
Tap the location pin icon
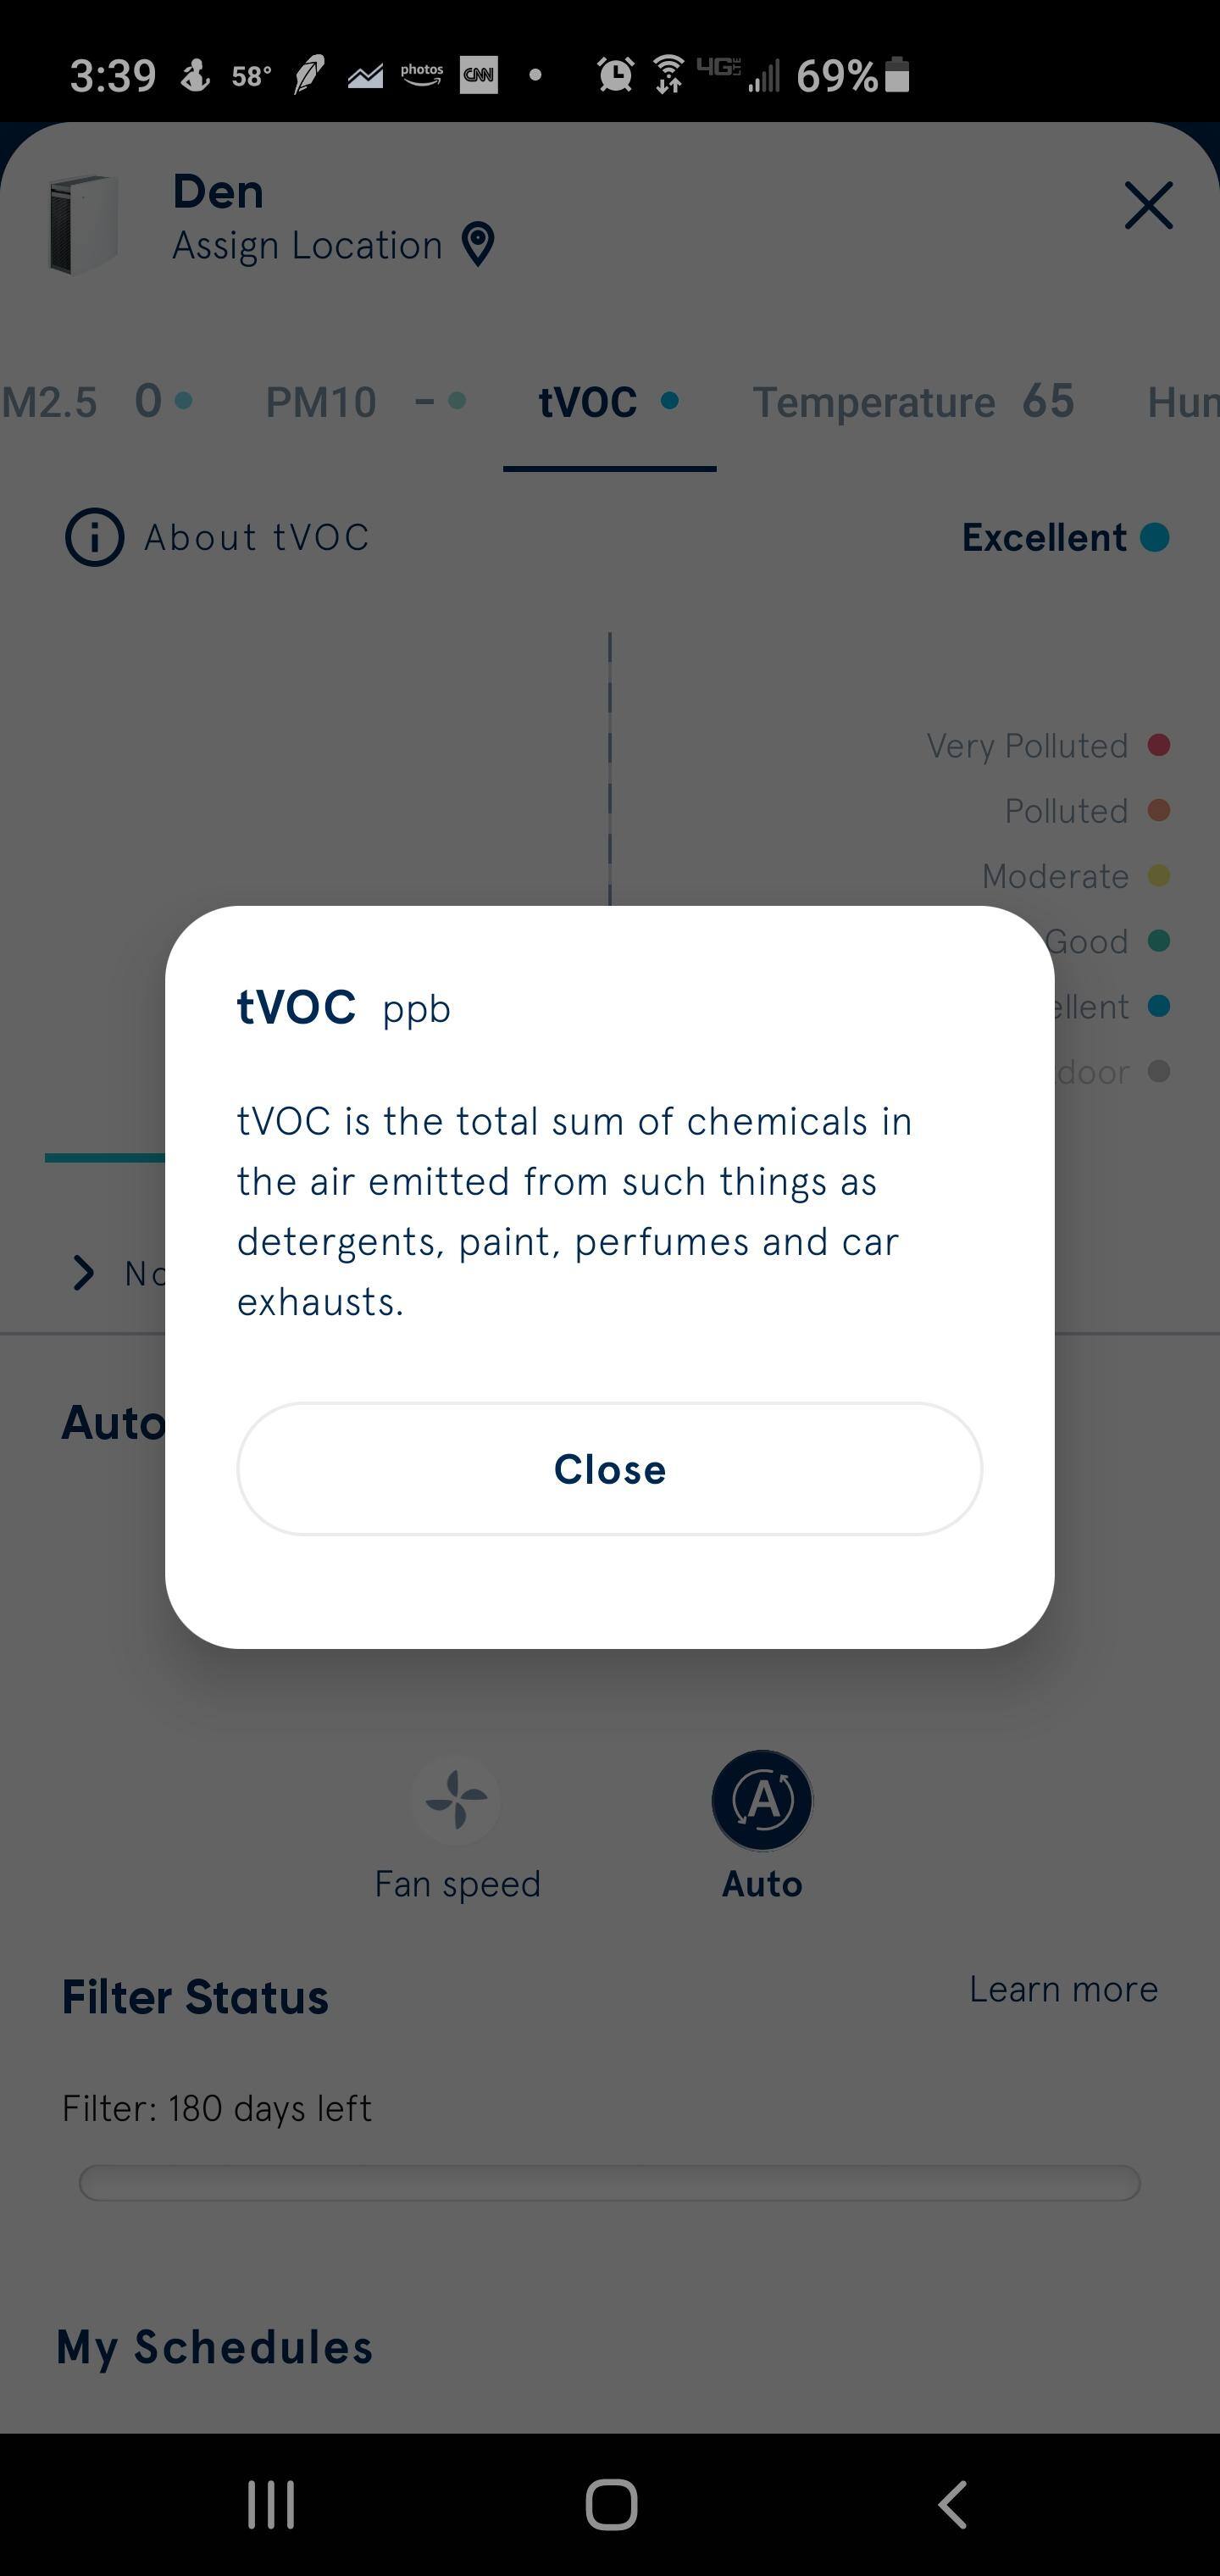pos(478,244)
